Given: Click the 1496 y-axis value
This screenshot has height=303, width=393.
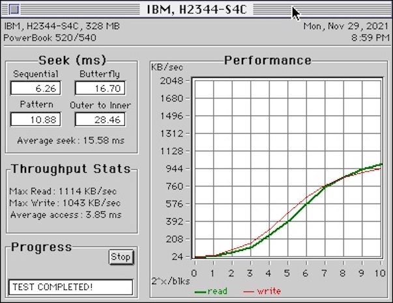Looking at the screenshot, I should pyautogui.click(x=171, y=116).
